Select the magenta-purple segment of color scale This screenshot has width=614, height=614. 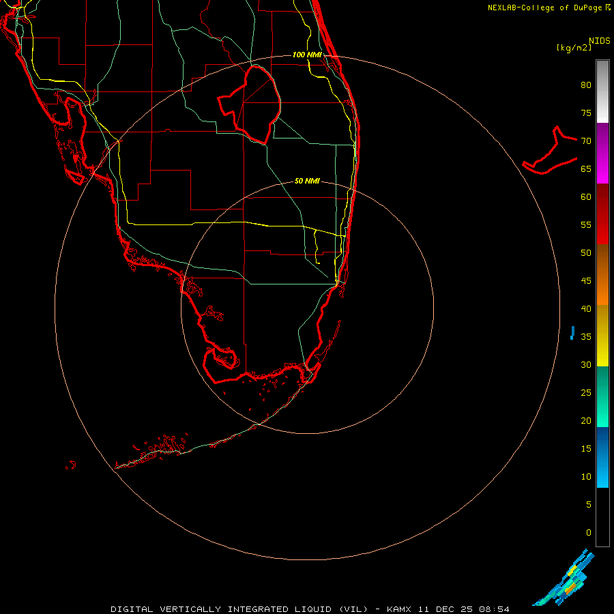(x=602, y=153)
